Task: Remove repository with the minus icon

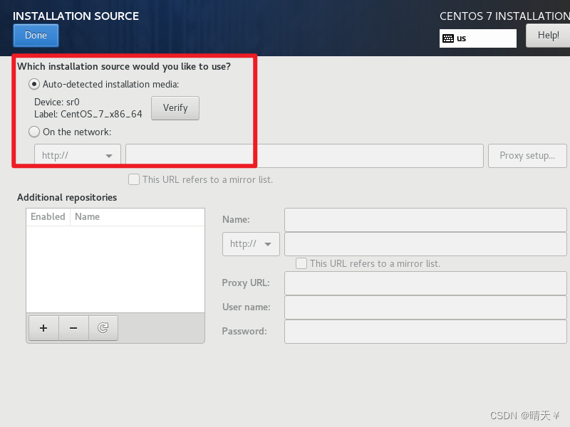Action: coord(73,328)
